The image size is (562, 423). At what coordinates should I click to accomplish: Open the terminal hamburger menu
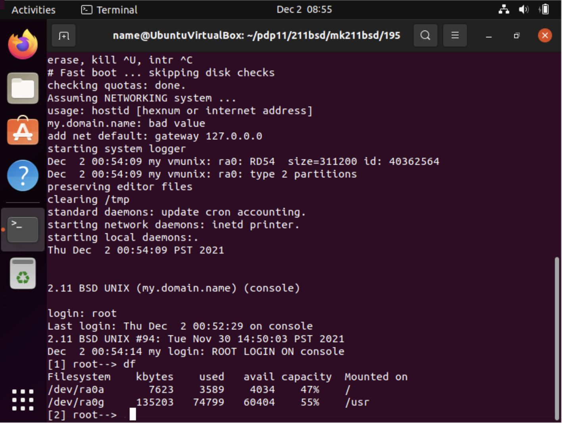(x=455, y=35)
